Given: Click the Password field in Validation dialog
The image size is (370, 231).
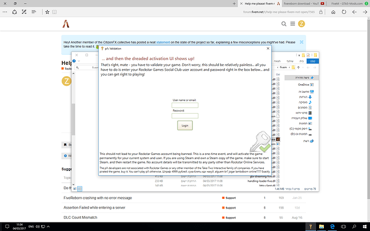Looking at the screenshot, I should pos(185,116).
